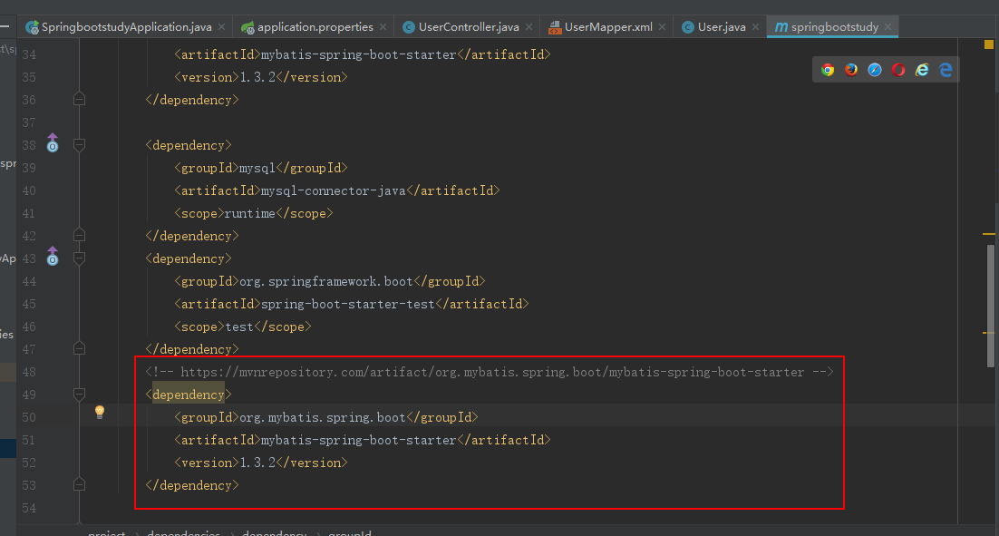Collapse mysql dependency fold at line 38
The height and width of the screenshot is (536, 999).
tap(79, 145)
